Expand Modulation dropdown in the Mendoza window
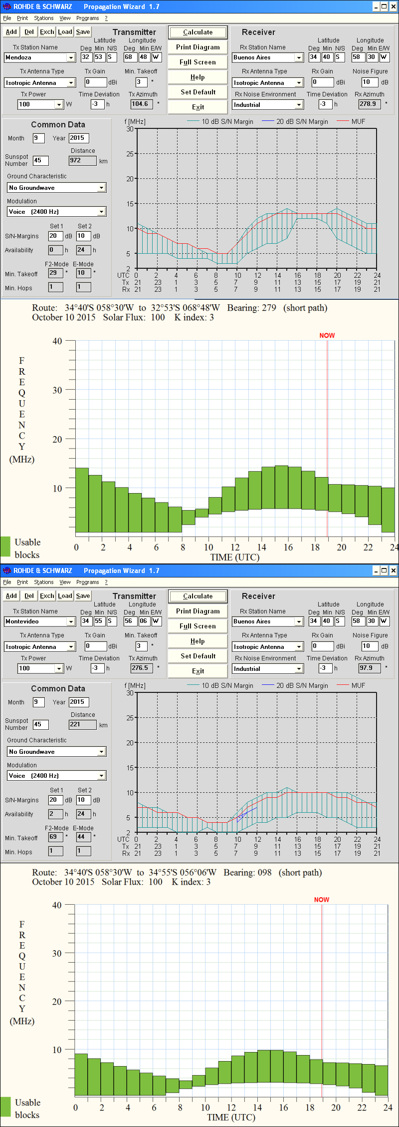The height and width of the screenshot is (1127, 399). 102,212
